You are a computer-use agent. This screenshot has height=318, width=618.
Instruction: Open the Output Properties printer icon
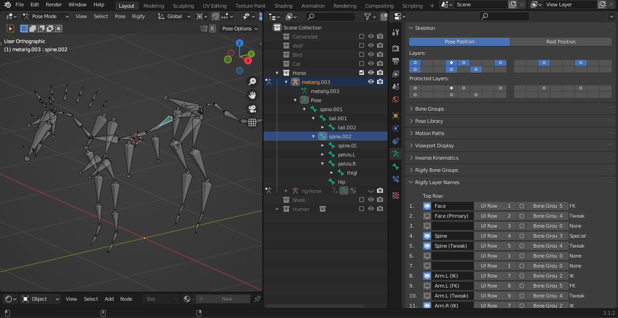pyautogui.click(x=395, y=61)
